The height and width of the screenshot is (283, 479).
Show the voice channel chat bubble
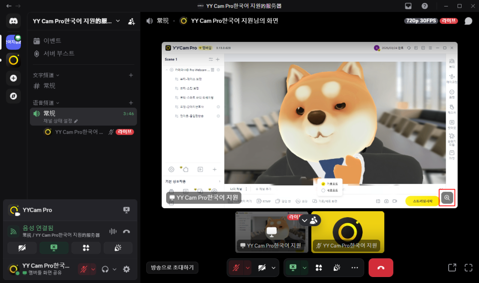[468, 21]
